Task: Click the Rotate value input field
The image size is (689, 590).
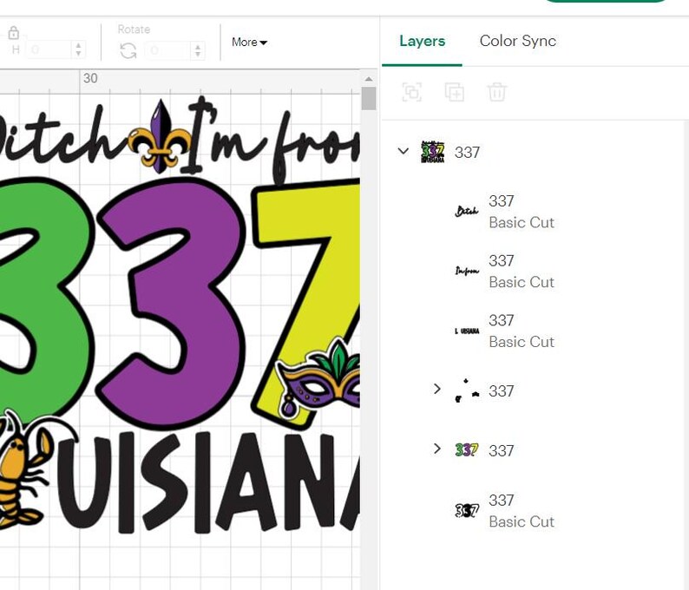Action: tap(168, 50)
